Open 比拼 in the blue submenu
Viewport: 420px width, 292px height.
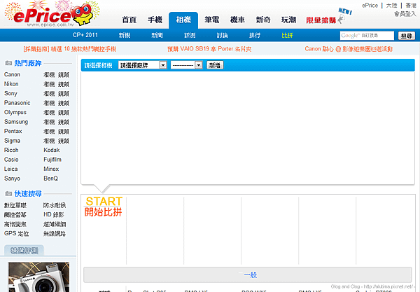(287, 35)
